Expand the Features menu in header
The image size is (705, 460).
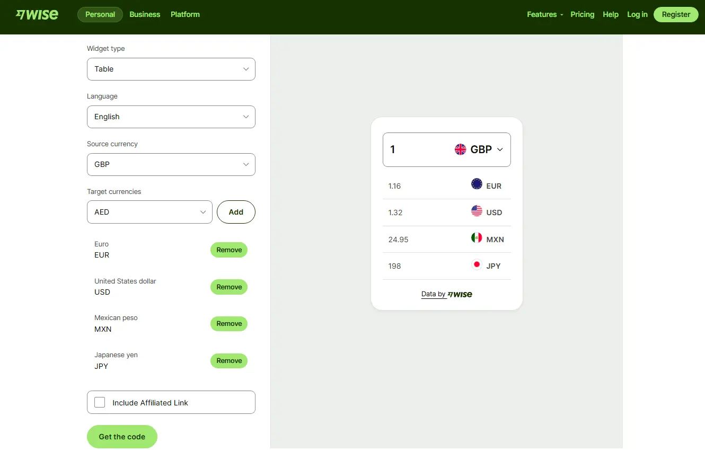545,14
